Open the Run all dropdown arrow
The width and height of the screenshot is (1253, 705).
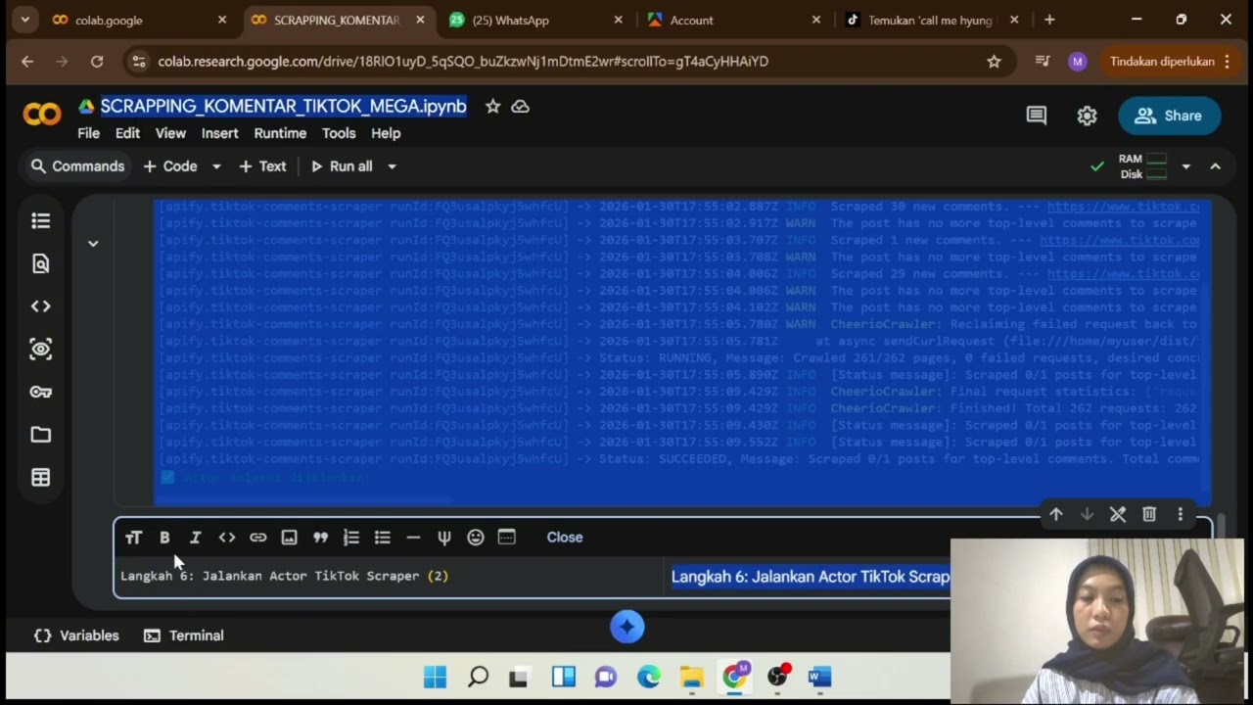click(392, 166)
